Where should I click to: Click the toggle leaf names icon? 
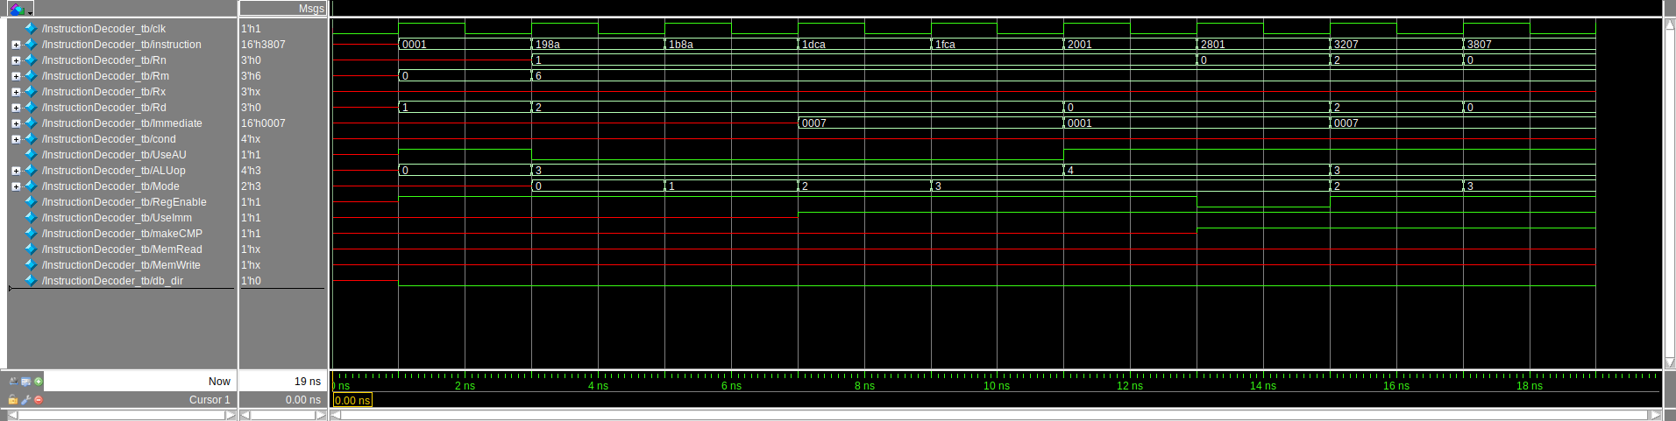pyautogui.click(x=13, y=382)
